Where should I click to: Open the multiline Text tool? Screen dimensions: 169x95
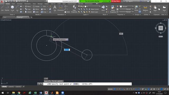pyautogui.click(x=55, y=8)
